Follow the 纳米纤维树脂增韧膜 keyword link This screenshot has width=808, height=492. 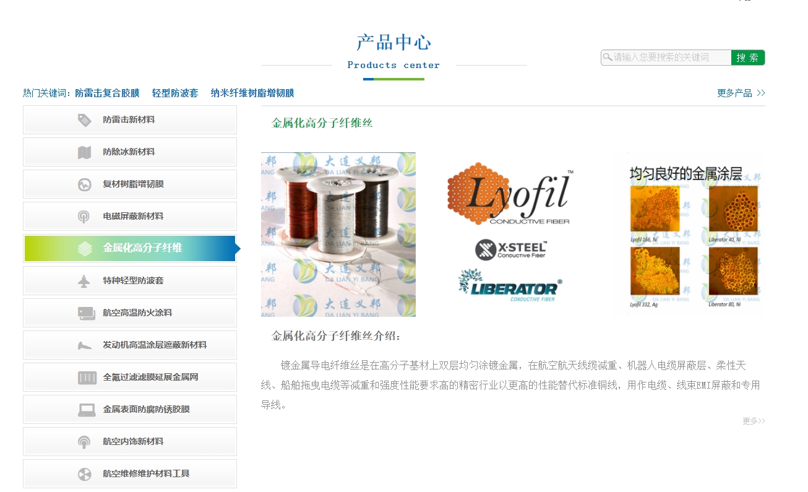[252, 93]
